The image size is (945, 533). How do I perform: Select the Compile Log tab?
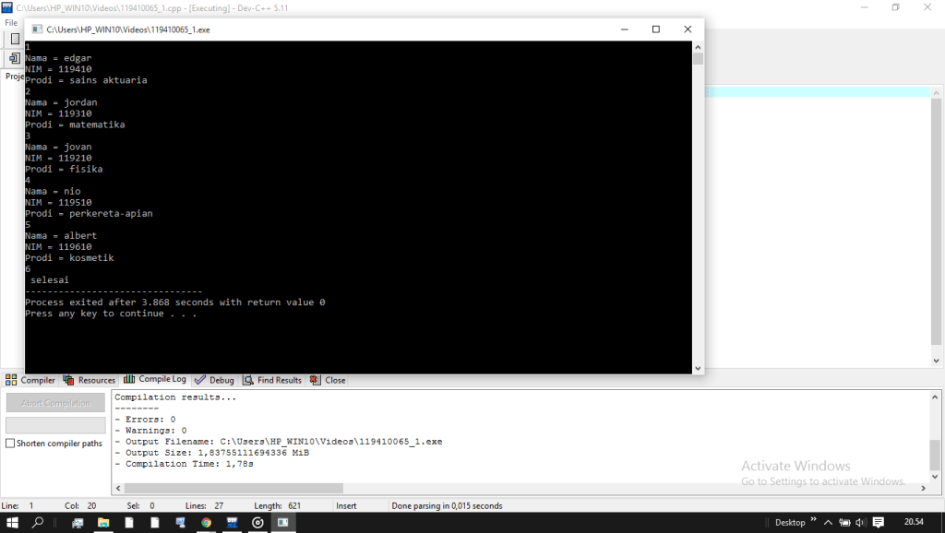156,379
